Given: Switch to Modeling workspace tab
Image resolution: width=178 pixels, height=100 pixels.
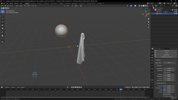Looking at the screenshot, I should point(33,4).
